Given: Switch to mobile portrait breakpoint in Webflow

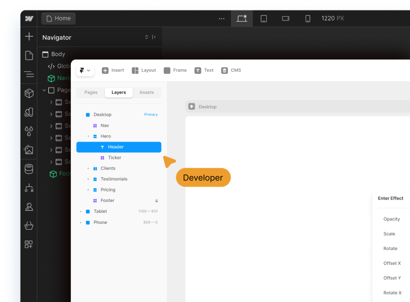Looking at the screenshot, I should [308, 18].
